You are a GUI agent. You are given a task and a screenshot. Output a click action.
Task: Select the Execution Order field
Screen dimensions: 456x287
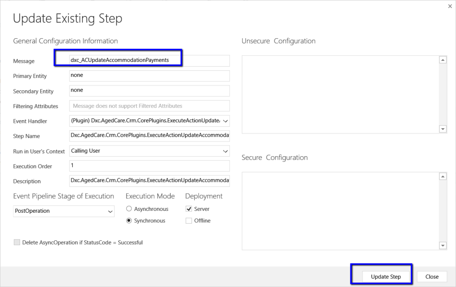coord(149,166)
